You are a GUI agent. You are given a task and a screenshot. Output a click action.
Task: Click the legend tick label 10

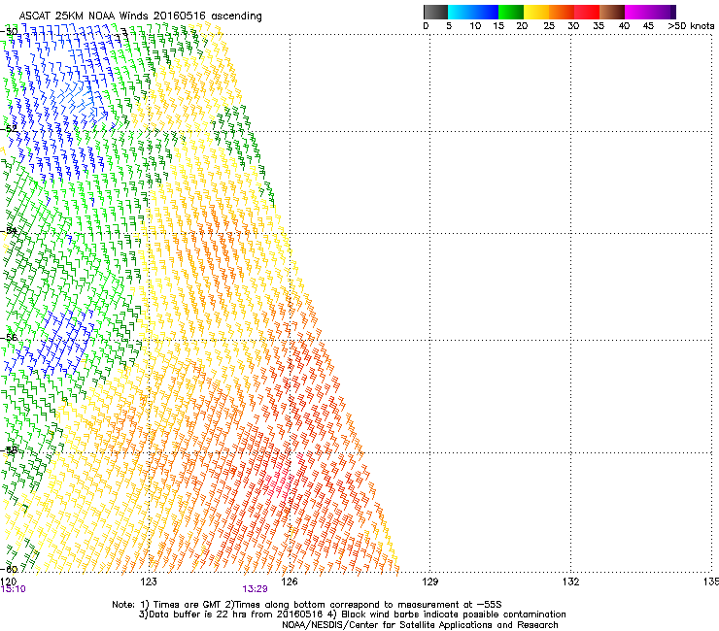pos(475,26)
